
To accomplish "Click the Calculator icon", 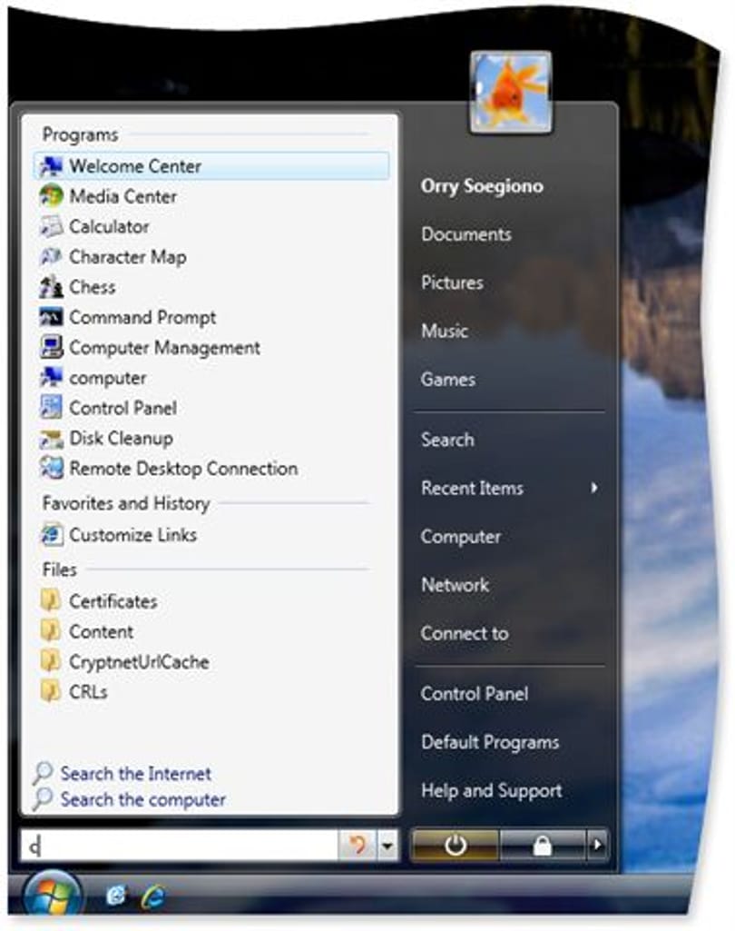I will pos(51,227).
